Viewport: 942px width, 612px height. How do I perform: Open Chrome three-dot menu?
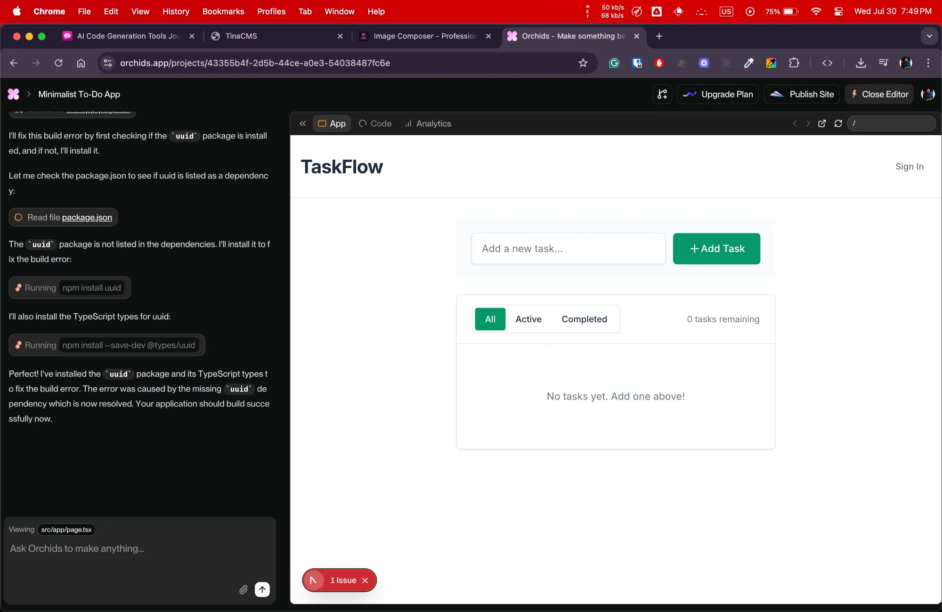click(928, 63)
